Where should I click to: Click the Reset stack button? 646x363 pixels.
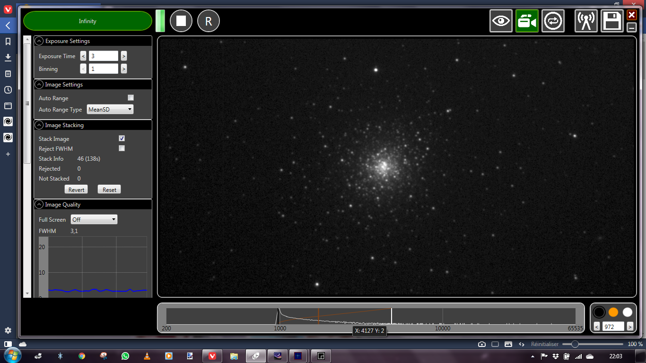point(109,190)
